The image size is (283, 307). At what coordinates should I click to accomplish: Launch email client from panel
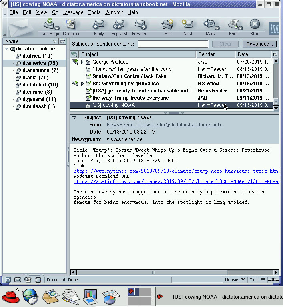[50, 297]
